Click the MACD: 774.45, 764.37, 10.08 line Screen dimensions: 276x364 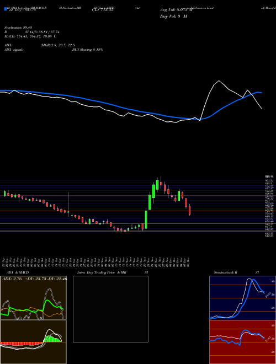click(x=30, y=36)
